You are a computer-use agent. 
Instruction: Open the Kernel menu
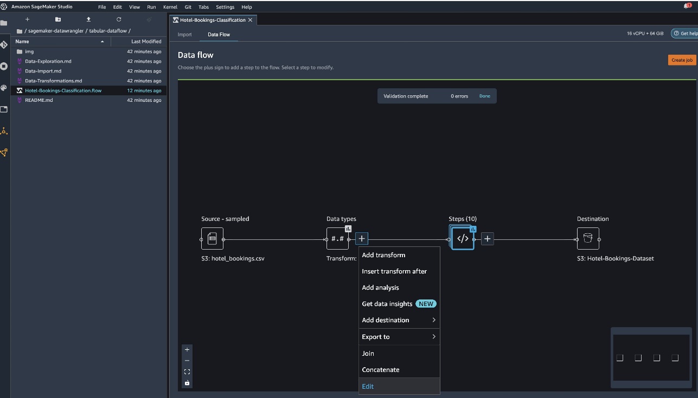170,7
